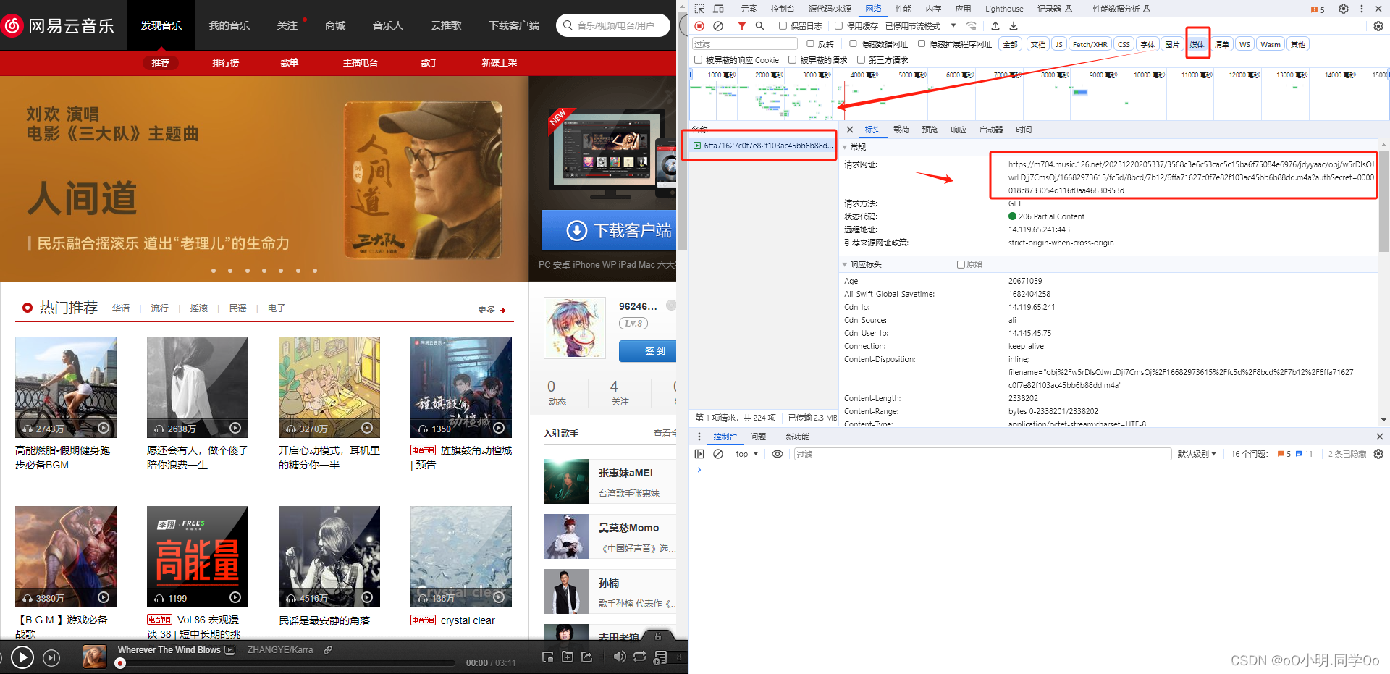The width and height of the screenshot is (1390, 674).
Task: Open the network search magnifier icon
Action: [760, 26]
